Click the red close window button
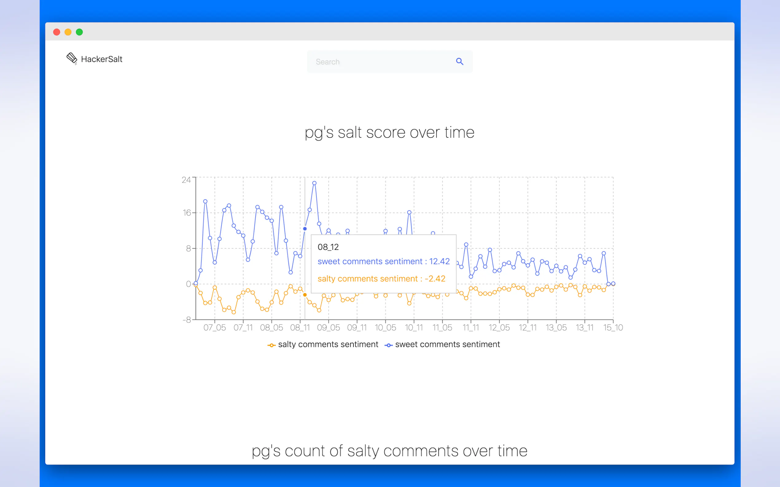This screenshot has height=487, width=780. pyautogui.click(x=57, y=32)
